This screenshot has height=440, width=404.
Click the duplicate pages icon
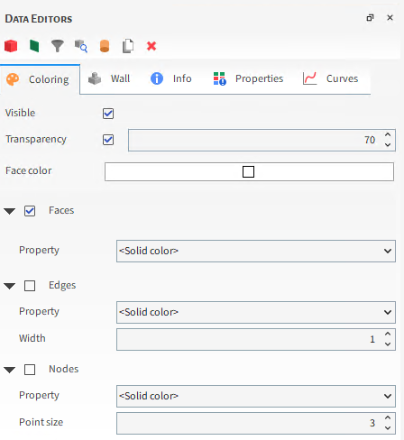coord(128,46)
